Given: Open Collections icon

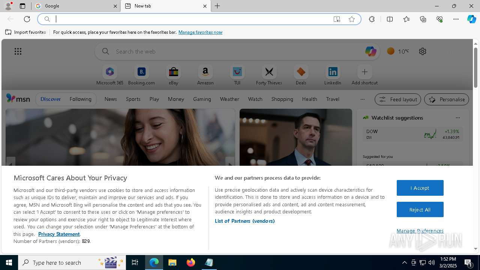Looking at the screenshot, I should (423, 19).
